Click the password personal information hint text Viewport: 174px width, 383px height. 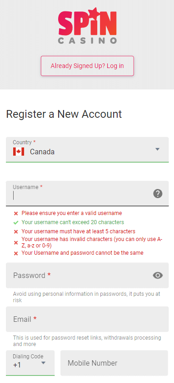[86, 297]
